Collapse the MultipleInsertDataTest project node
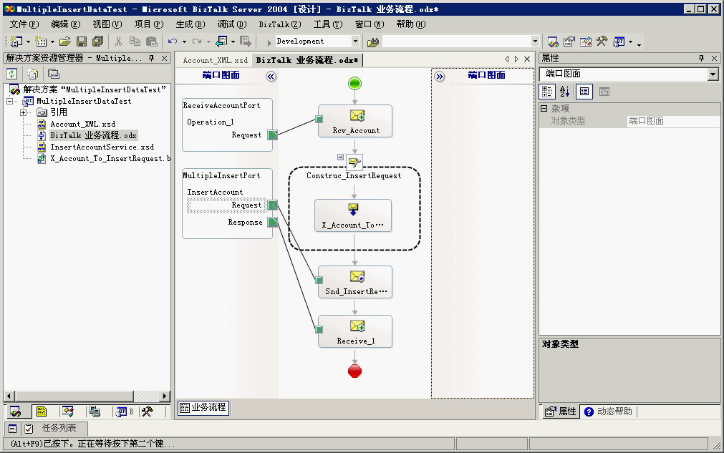The width and height of the screenshot is (724, 453). tap(9, 101)
